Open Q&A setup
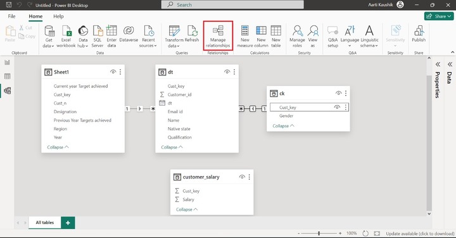 [332, 37]
